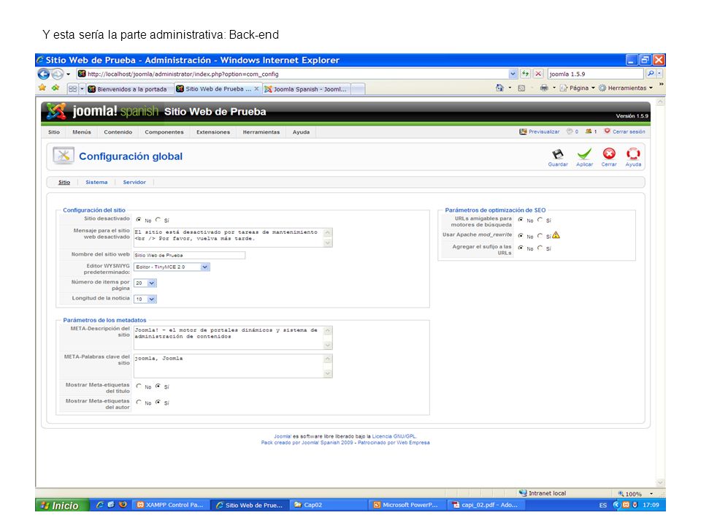Click Internet Explorer quick launch icon
701x526 pixels.
[x=100, y=505]
